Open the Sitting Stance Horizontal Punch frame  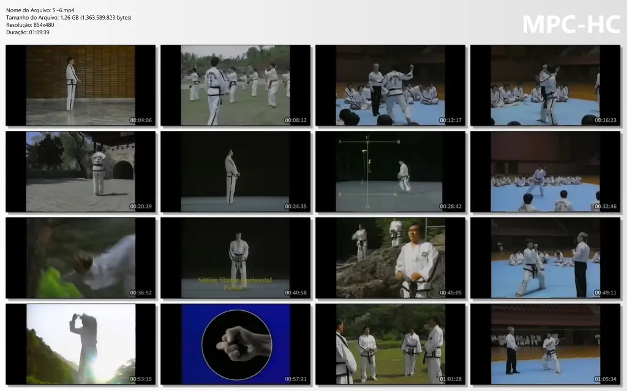[235, 258]
